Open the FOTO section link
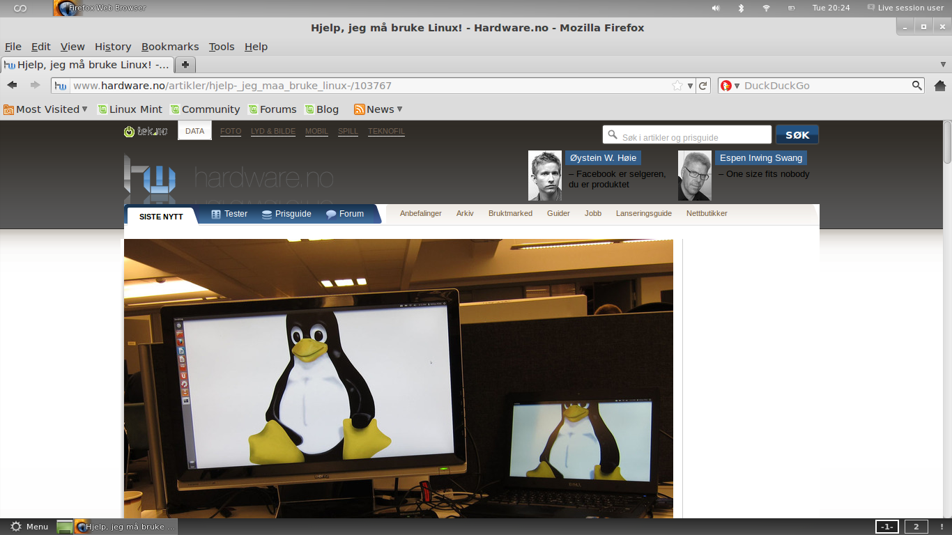 [x=231, y=131]
